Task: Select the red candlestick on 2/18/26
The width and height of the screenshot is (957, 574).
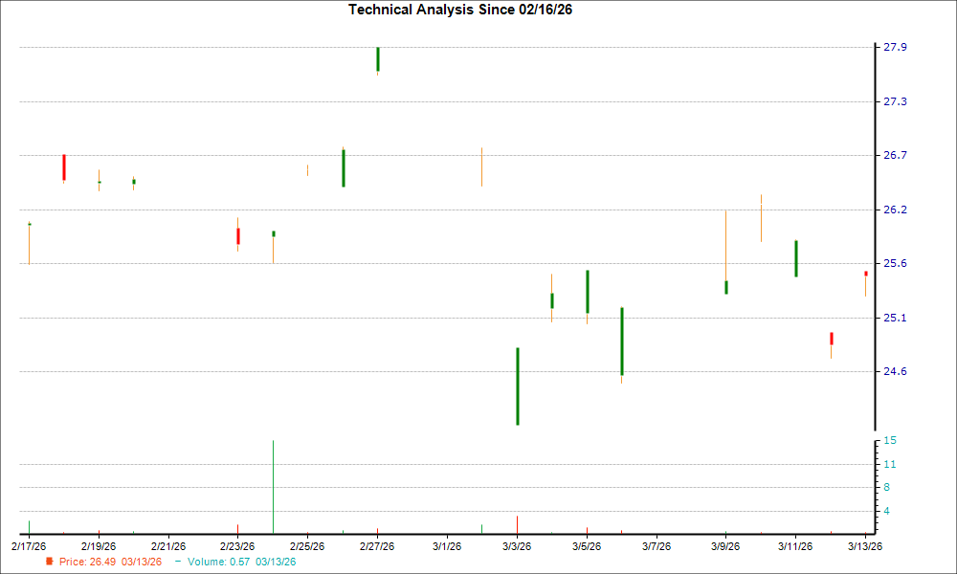Action: 63,166
